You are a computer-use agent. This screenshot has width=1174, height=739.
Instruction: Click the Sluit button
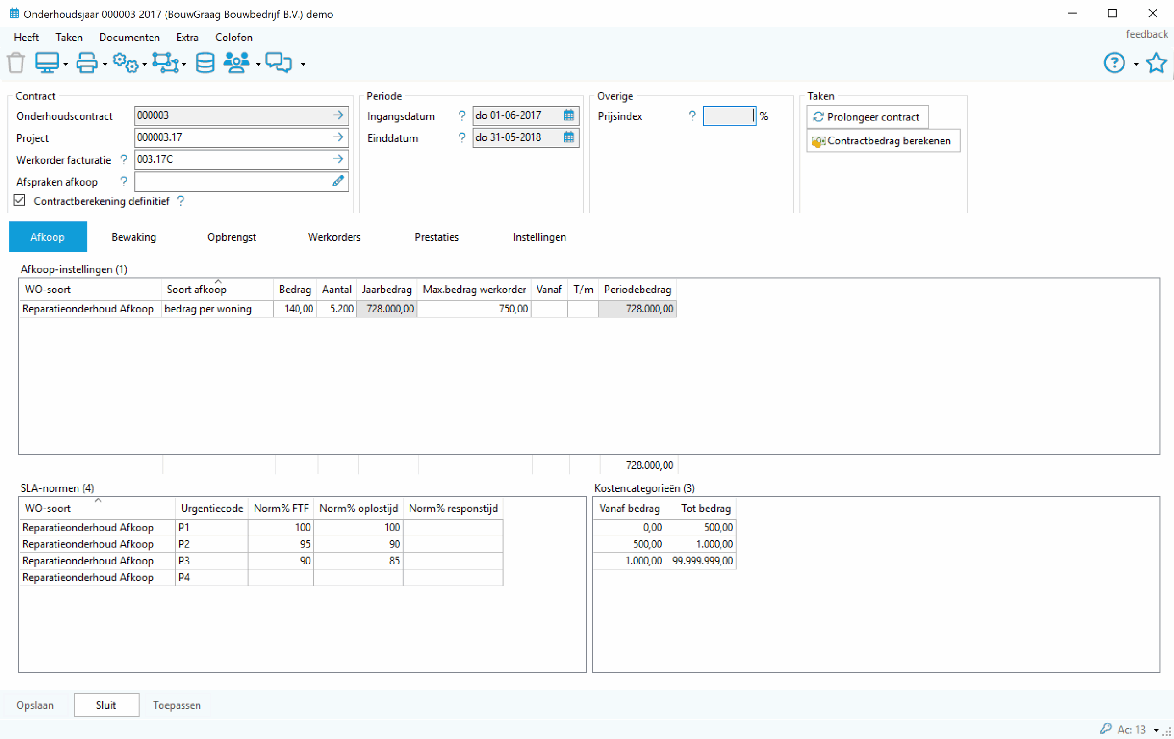coord(106,705)
